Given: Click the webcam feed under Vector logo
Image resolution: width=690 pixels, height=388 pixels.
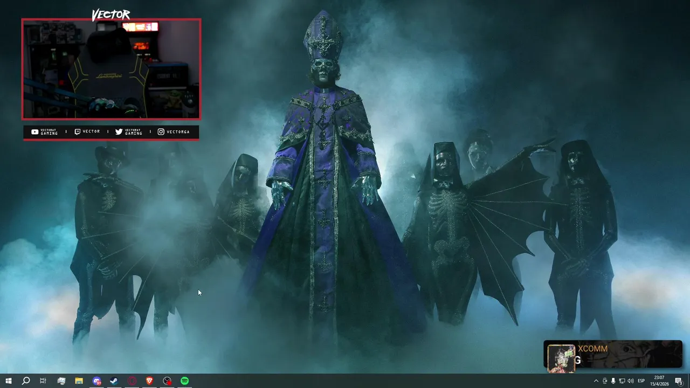Looking at the screenshot, I should coord(111,69).
